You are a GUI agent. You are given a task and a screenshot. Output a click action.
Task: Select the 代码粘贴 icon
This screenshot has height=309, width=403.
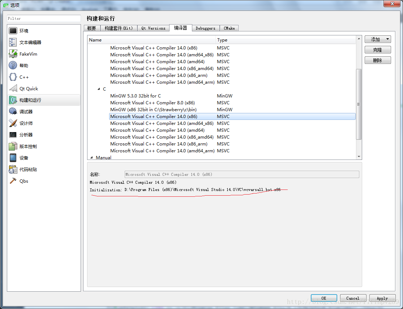[13, 169]
